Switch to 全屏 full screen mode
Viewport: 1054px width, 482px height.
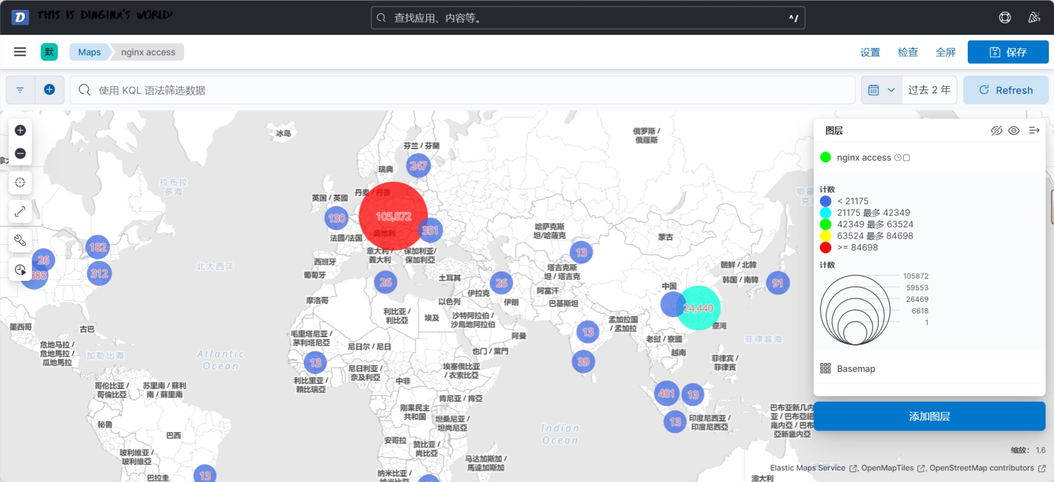pyautogui.click(x=945, y=52)
